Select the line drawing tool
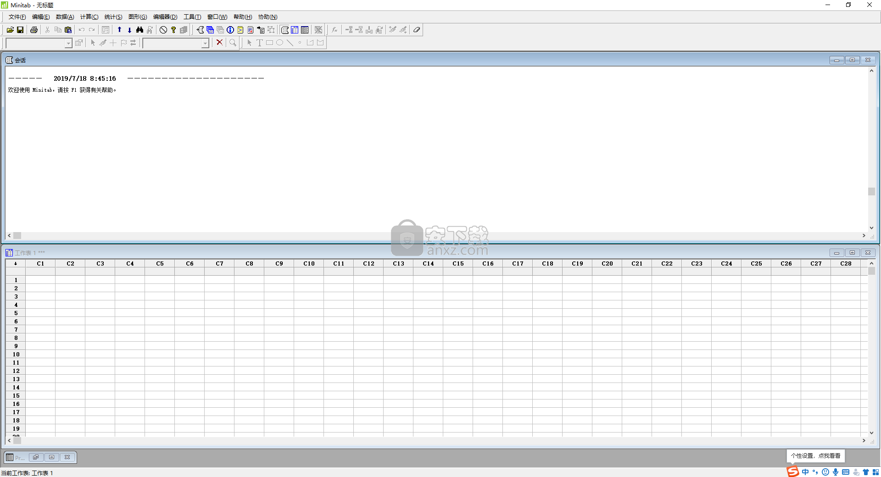Viewport: 881px width, 477px height. [290, 43]
